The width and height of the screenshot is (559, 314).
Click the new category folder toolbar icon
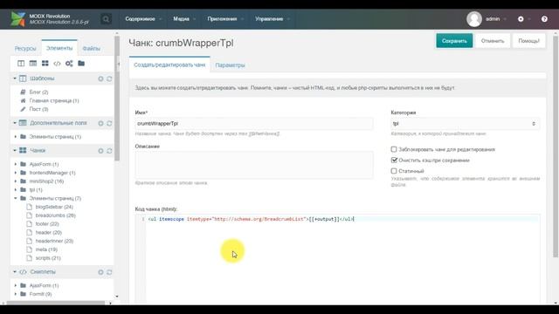pos(81,64)
